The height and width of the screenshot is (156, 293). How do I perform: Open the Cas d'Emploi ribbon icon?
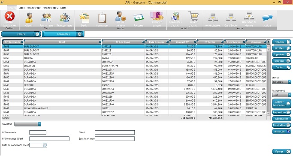point(231,18)
